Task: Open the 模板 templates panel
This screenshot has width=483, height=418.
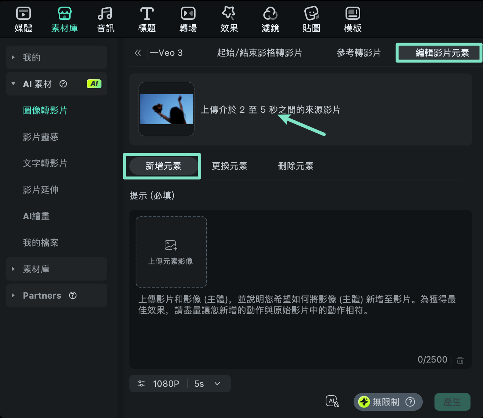Action: [353, 18]
